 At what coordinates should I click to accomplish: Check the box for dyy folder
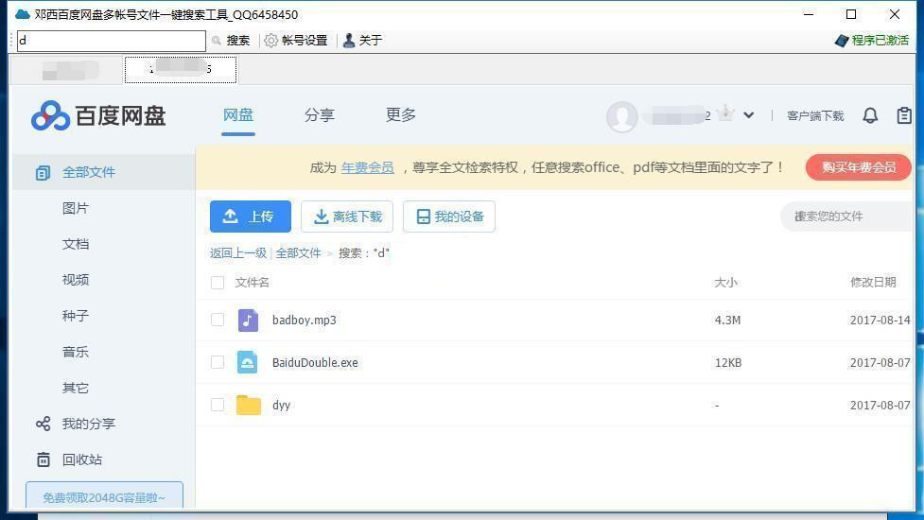click(218, 405)
